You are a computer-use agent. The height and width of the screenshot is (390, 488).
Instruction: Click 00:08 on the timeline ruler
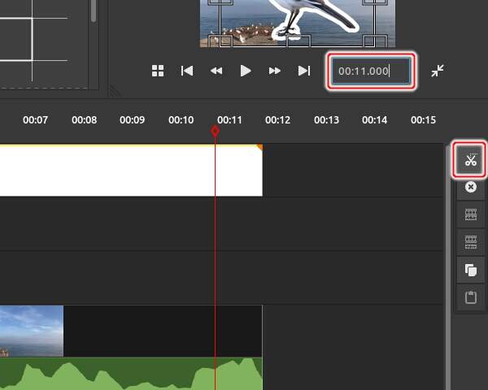[x=84, y=120]
